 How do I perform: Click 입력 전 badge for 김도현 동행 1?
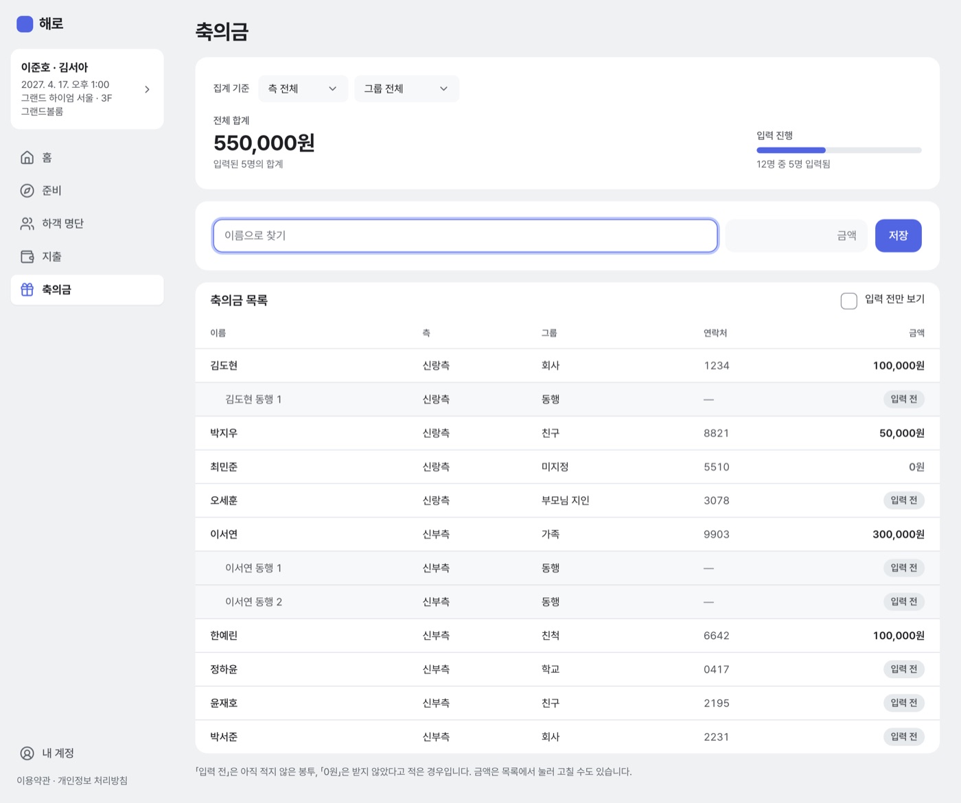(x=903, y=399)
